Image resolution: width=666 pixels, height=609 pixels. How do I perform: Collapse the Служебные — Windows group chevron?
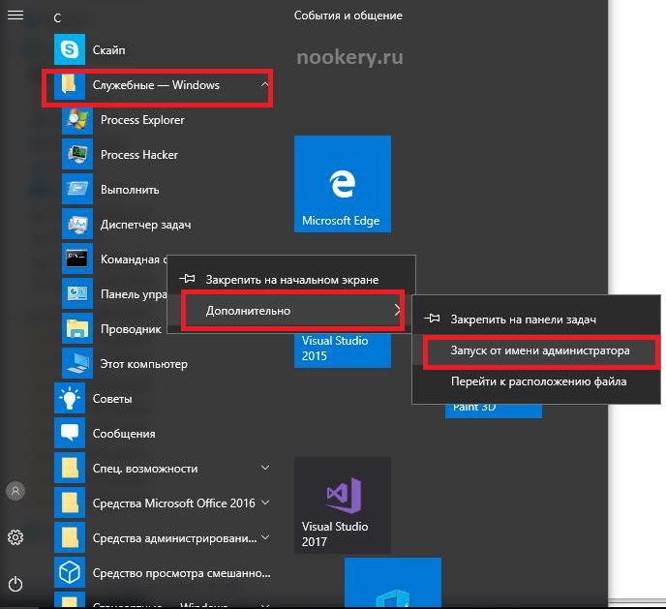click(264, 84)
